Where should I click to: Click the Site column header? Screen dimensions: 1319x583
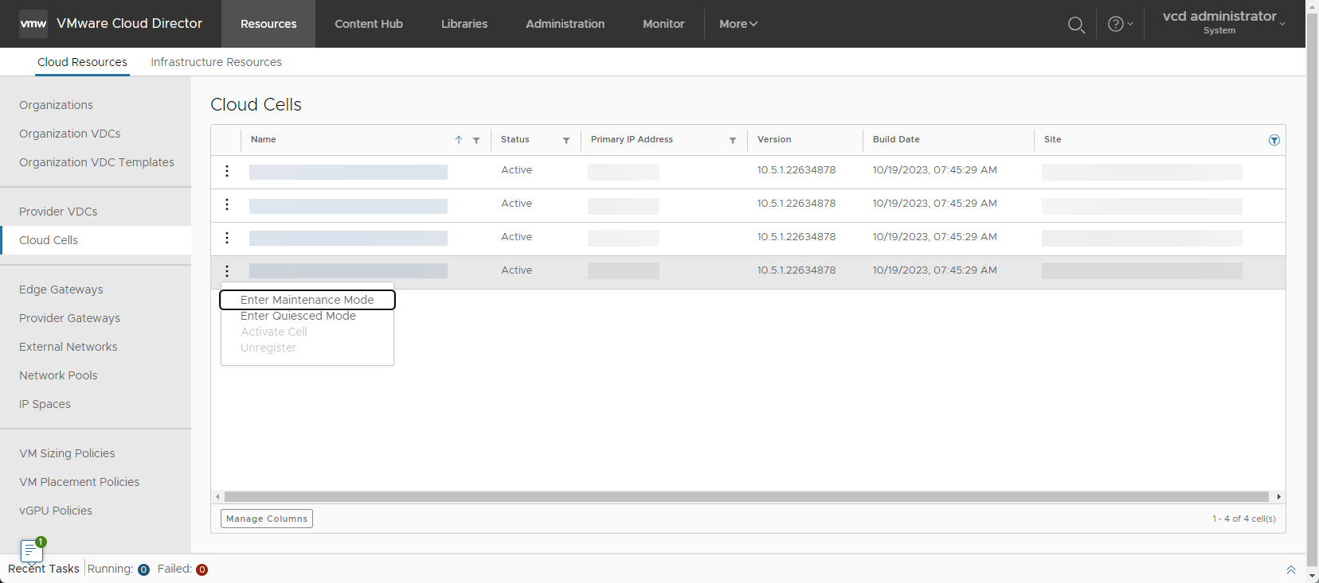(1052, 139)
